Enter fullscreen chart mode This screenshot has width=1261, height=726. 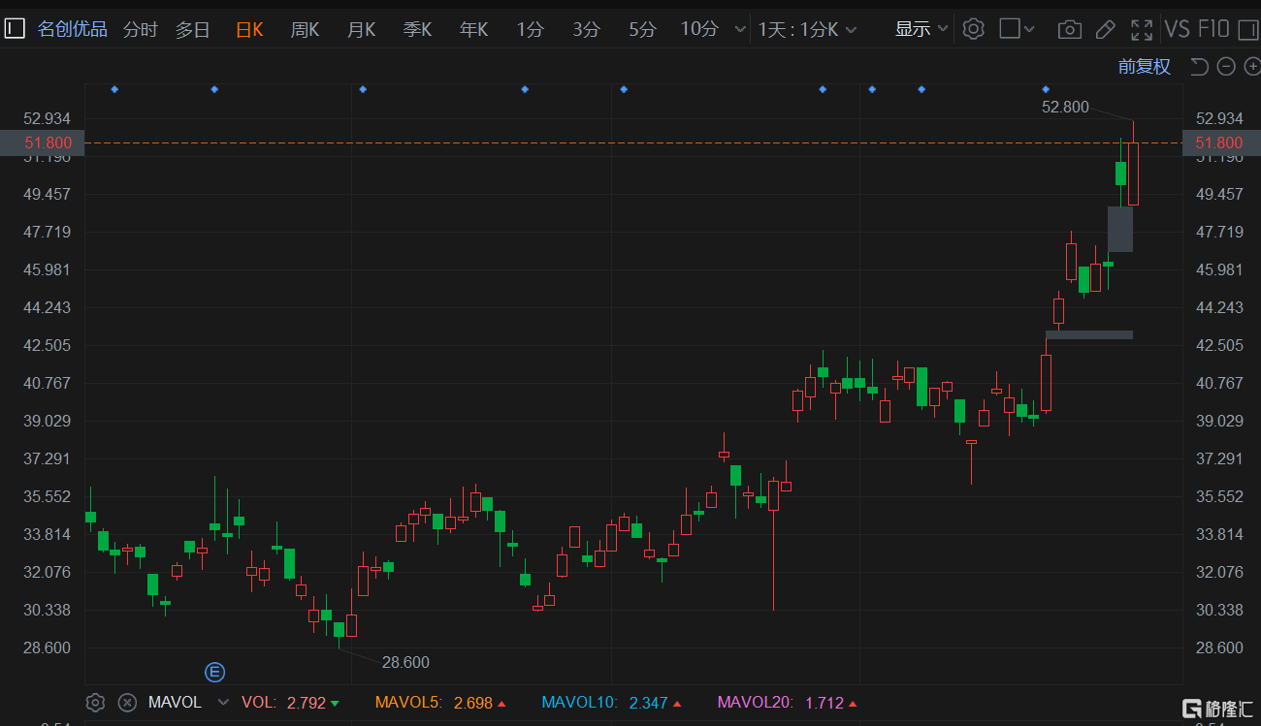(1142, 29)
